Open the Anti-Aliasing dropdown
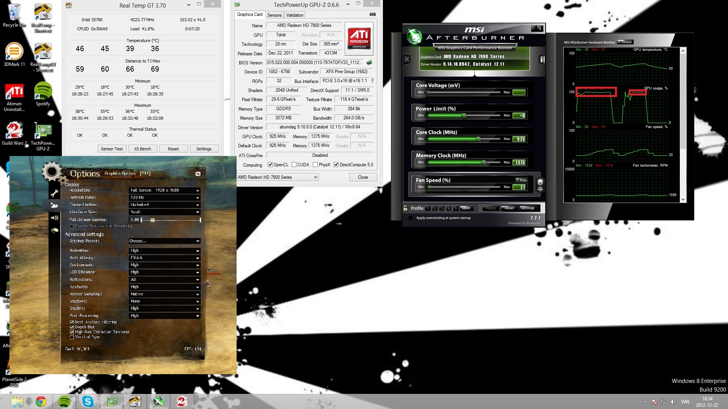The height and width of the screenshot is (409, 728). (164, 258)
